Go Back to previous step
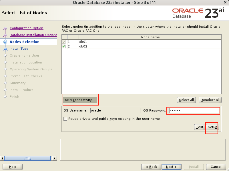The height and width of the screenshot is (171, 229). point(151,167)
